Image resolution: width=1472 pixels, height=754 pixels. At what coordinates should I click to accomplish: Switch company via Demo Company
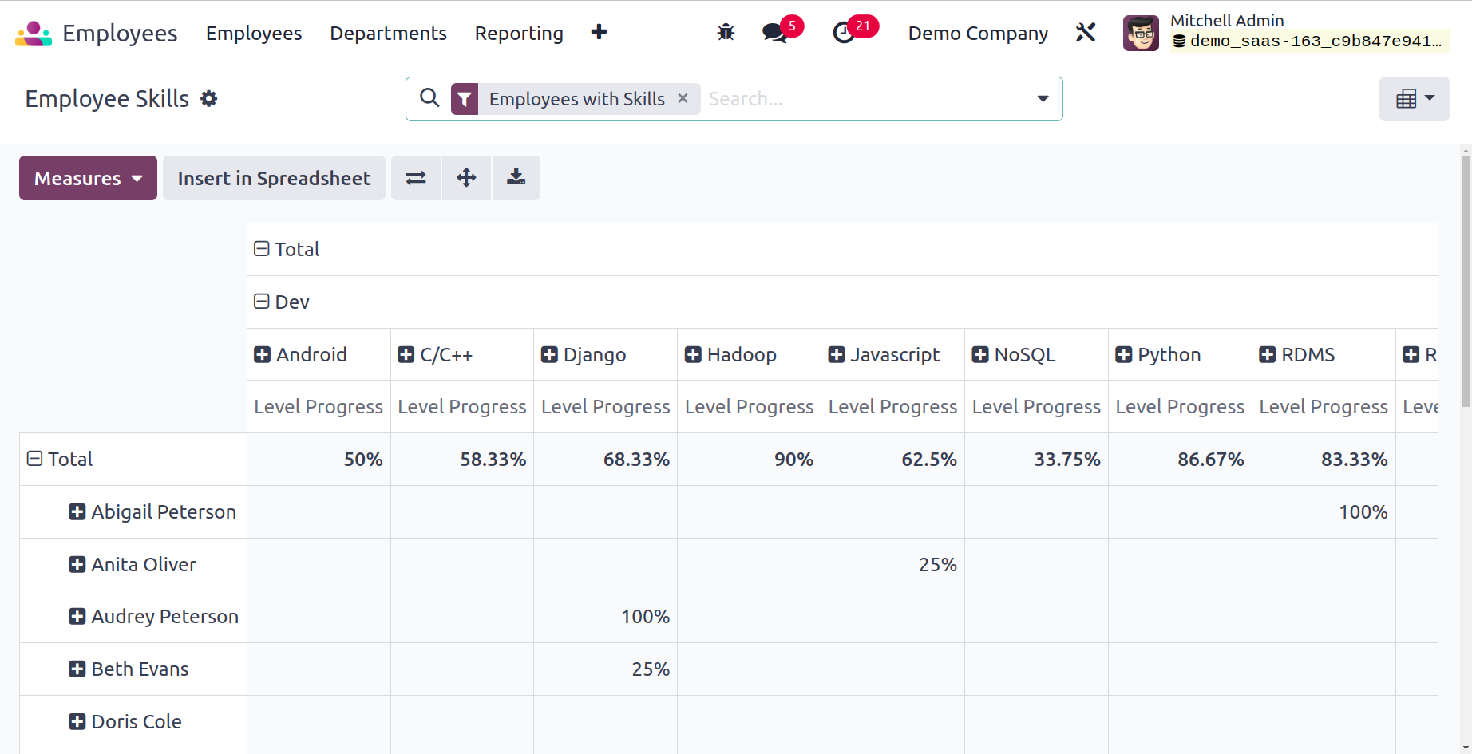pos(978,33)
